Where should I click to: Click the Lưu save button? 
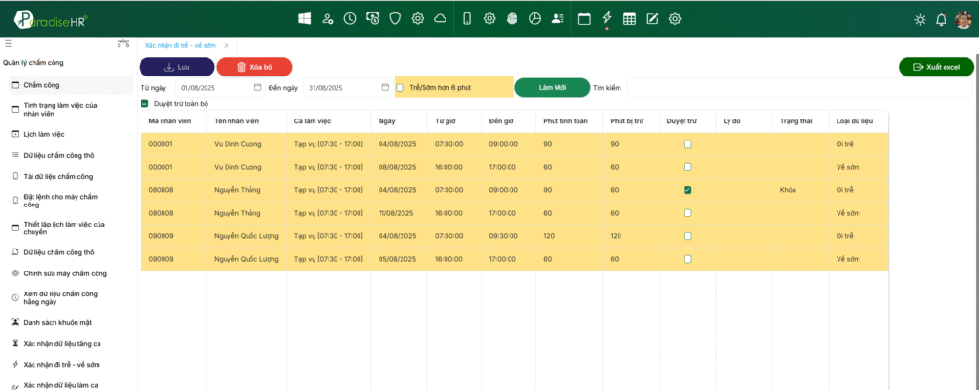click(177, 67)
